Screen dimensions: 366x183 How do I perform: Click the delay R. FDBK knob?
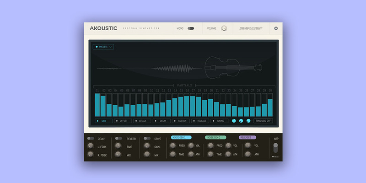[x=90, y=154]
